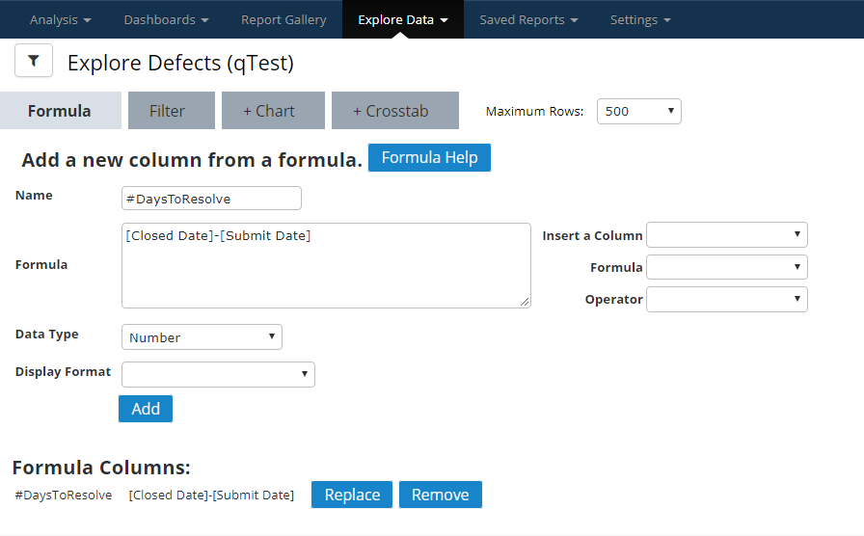Open the Operator dropdown
Image resolution: width=864 pixels, height=536 pixels.
pyautogui.click(x=726, y=299)
